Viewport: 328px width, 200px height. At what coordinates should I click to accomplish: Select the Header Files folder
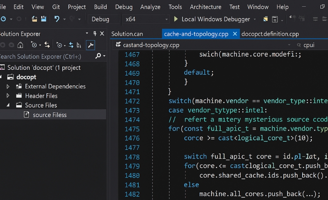[x=41, y=96]
